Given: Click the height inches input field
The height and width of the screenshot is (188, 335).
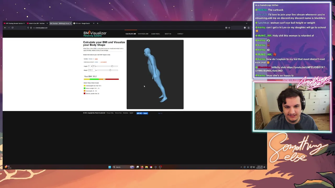Looking at the screenshot, I should (x=93, y=66).
